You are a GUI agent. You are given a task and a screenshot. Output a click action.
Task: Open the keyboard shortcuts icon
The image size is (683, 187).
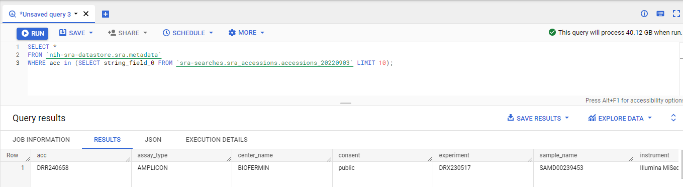pos(660,14)
